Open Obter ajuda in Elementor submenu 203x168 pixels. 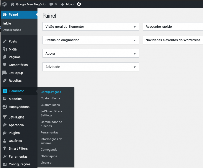pos(49,156)
